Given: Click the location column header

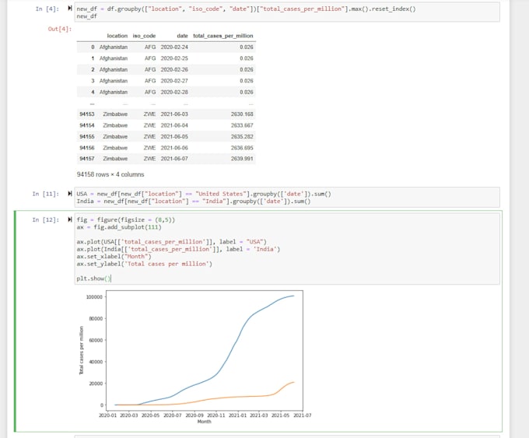Looking at the screenshot, I should (x=117, y=36).
